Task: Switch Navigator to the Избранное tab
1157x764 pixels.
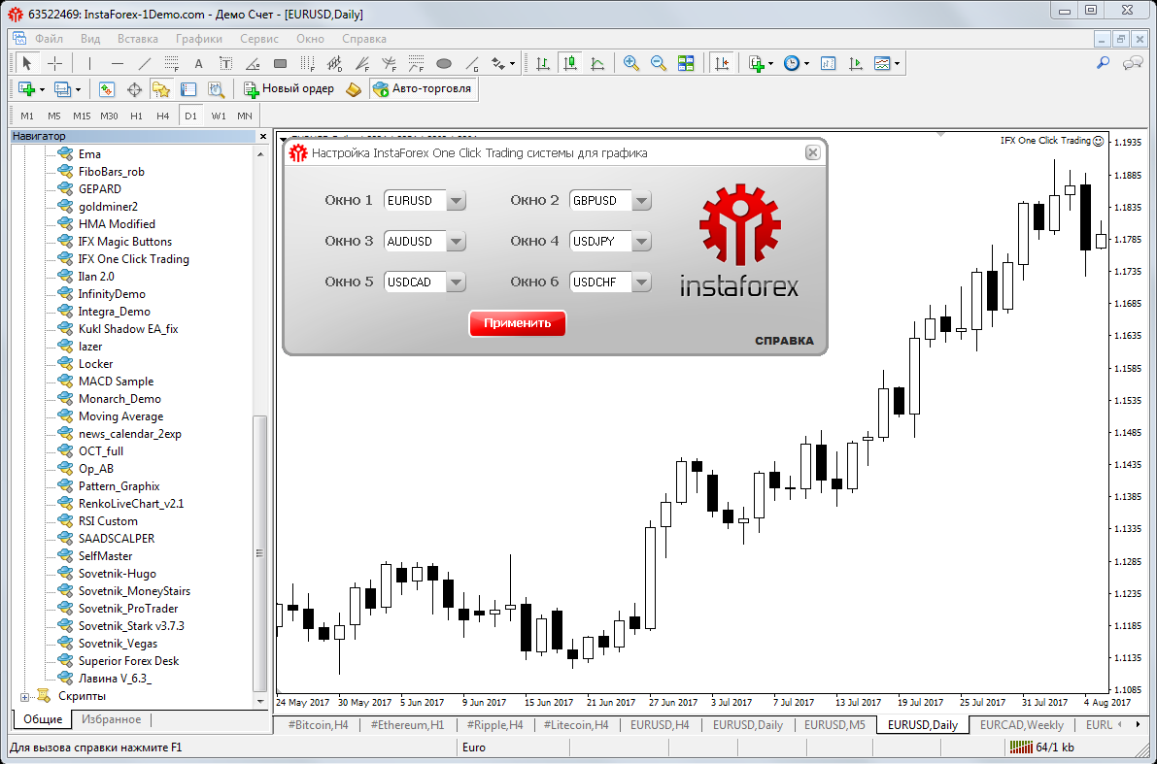Action: [x=112, y=719]
